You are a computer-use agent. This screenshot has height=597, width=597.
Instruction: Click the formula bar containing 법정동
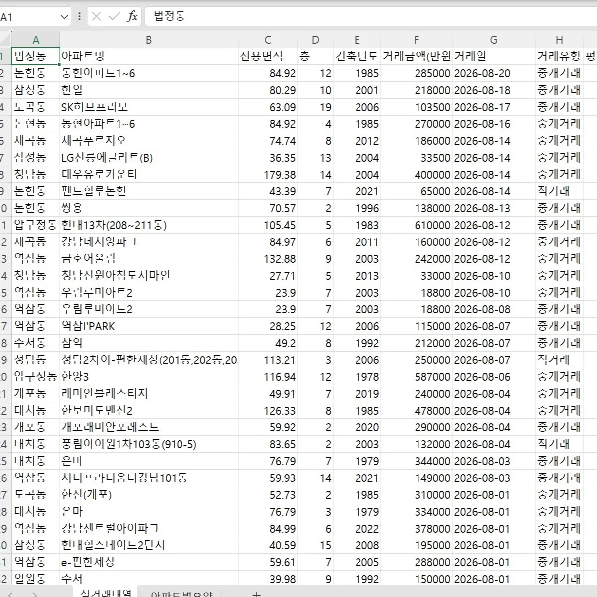point(371,16)
